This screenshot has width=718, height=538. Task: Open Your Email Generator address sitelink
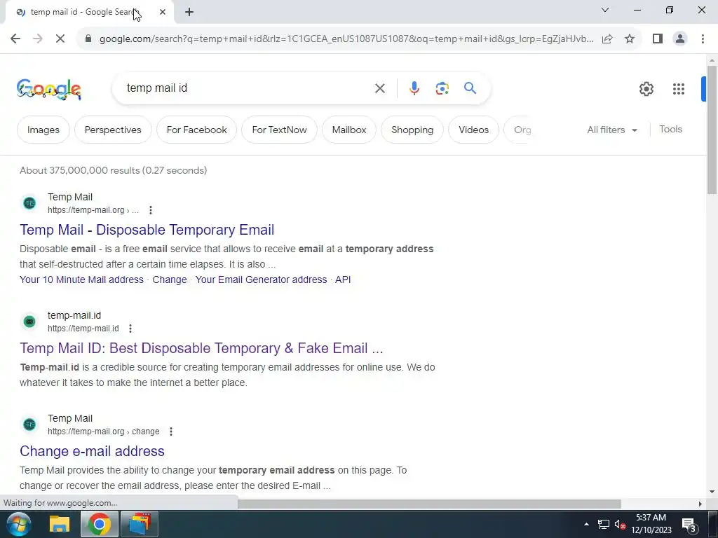tap(261, 280)
